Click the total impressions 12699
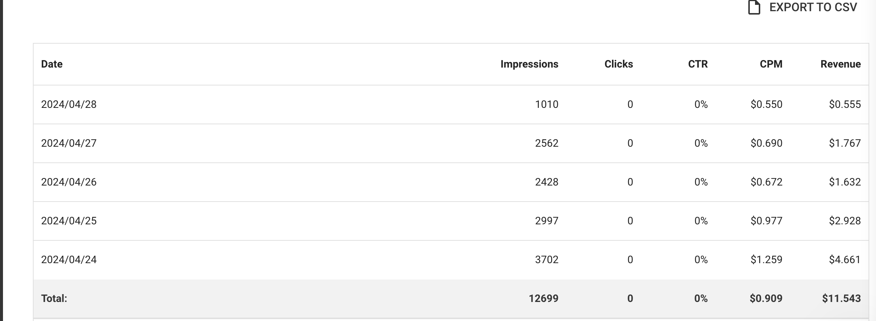876x321 pixels. pos(543,299)
